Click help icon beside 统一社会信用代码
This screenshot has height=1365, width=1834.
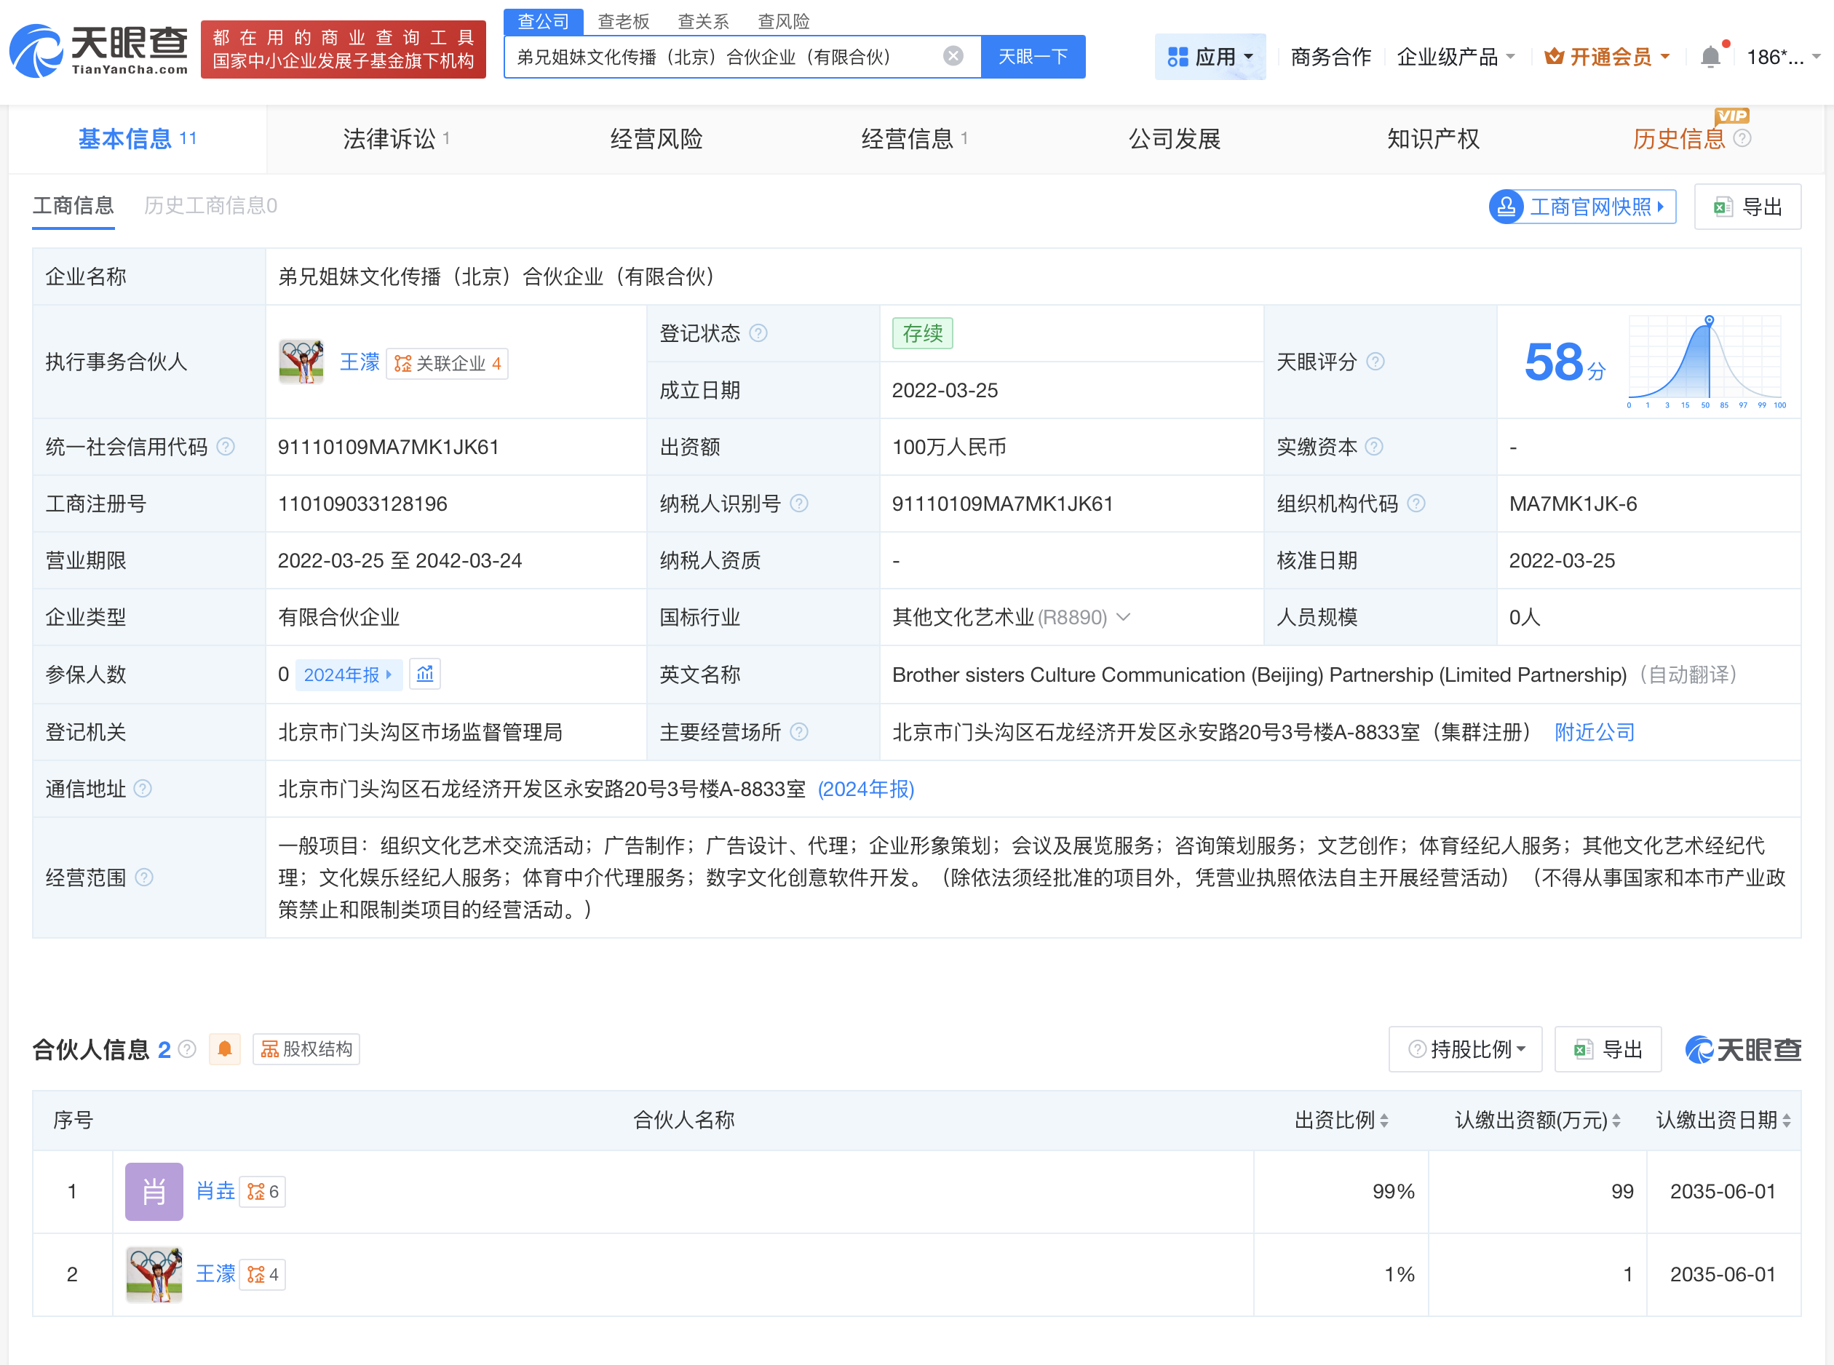point(225,446)
